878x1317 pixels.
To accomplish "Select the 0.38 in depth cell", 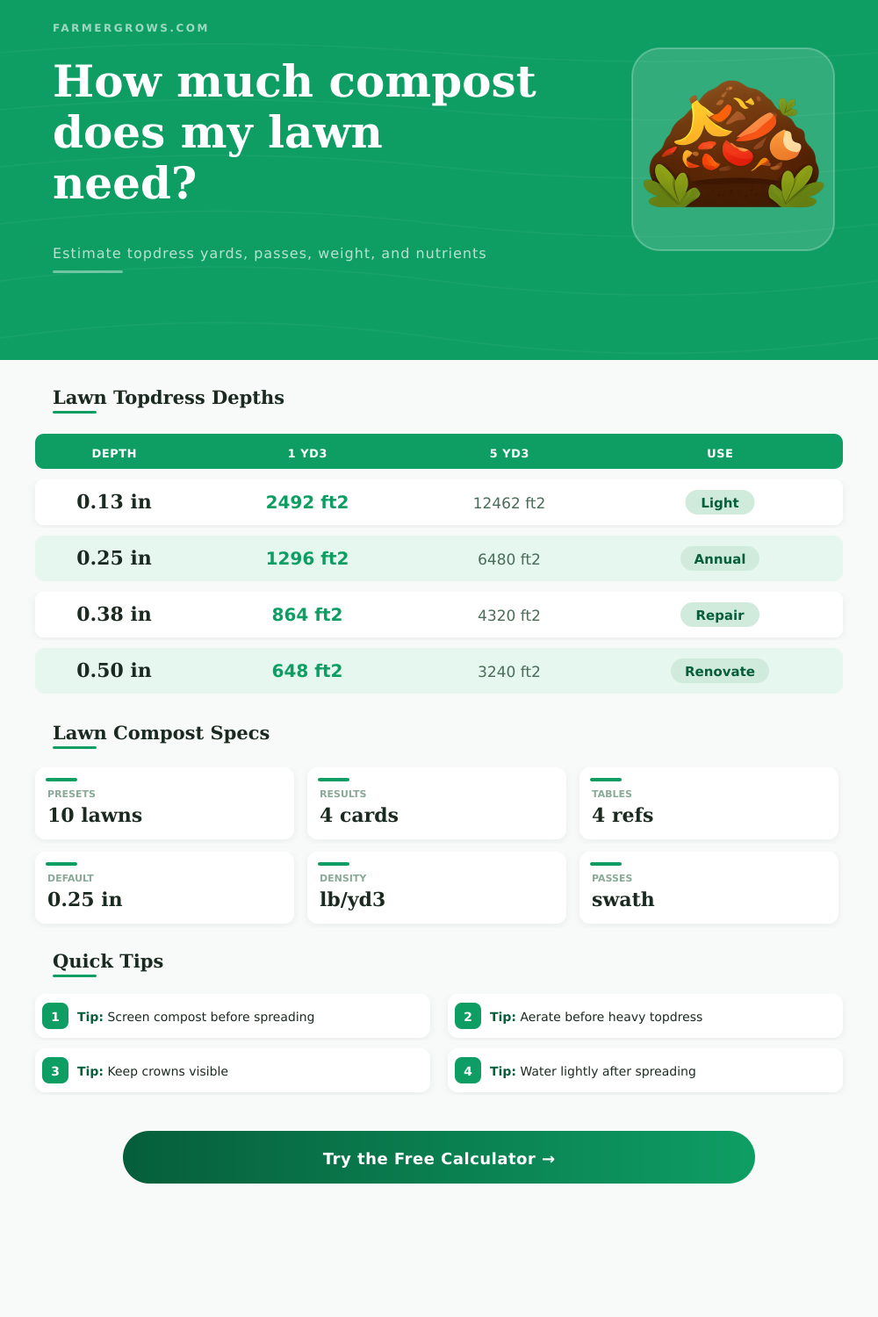I will 114,614.
